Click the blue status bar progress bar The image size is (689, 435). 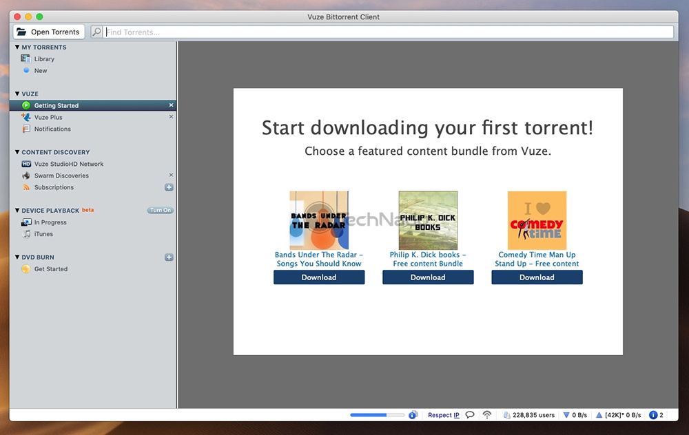click(378, 415)
